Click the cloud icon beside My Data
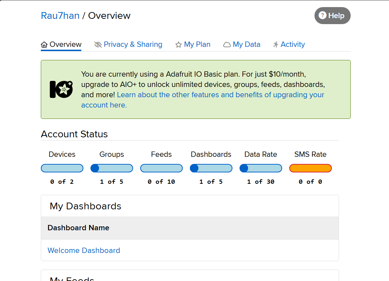The height and width of the screenshot is (281, 389). pyautogui.click(x=227, y=45)
